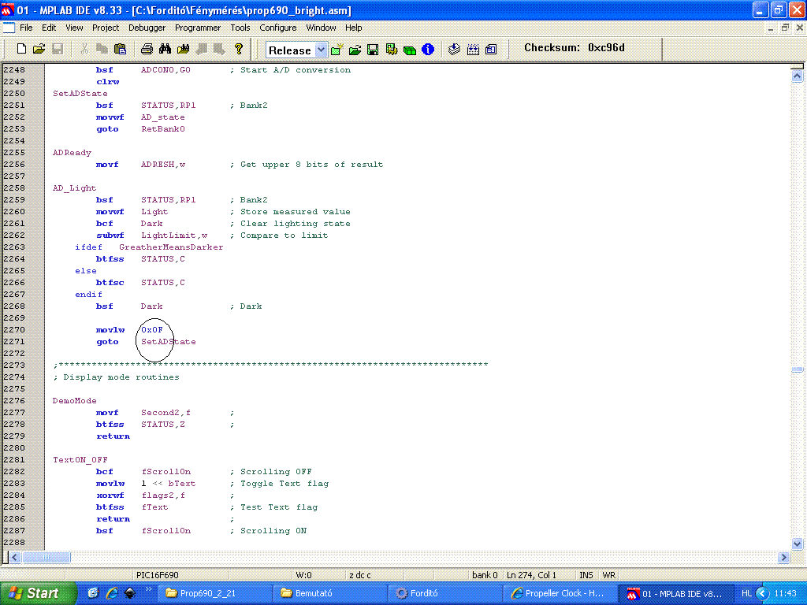Click the TextON_OFF label on line 2281
The width and height of the screenshot is (807, 605).
(80, 460)
